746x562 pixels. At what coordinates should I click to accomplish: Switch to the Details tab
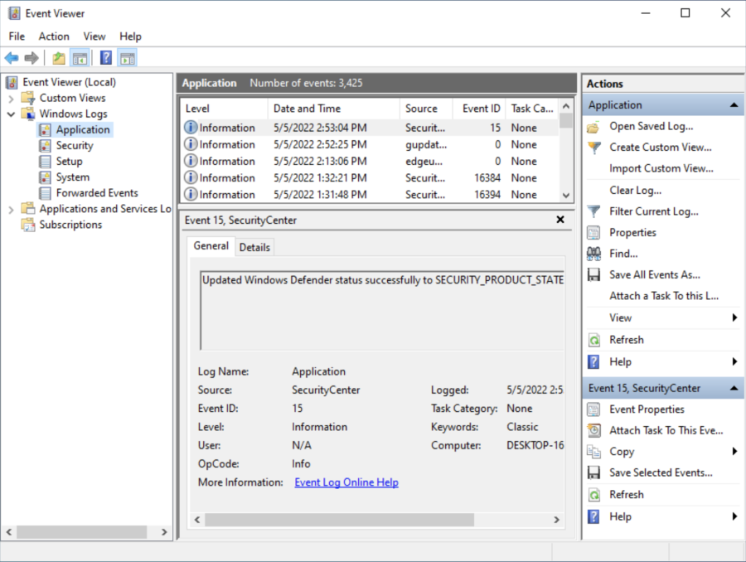(254, 247)
